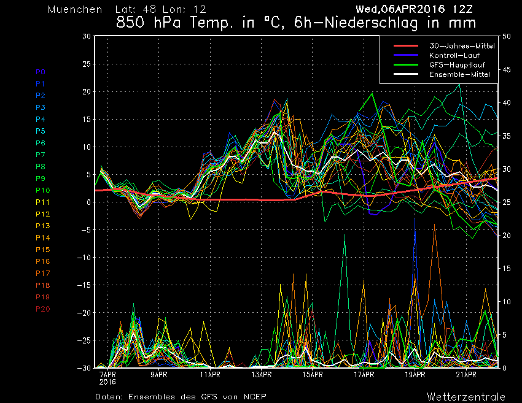522x403 pixels.
Task: Click the 30 temperature axis label
Action: [x=87, y=36]
